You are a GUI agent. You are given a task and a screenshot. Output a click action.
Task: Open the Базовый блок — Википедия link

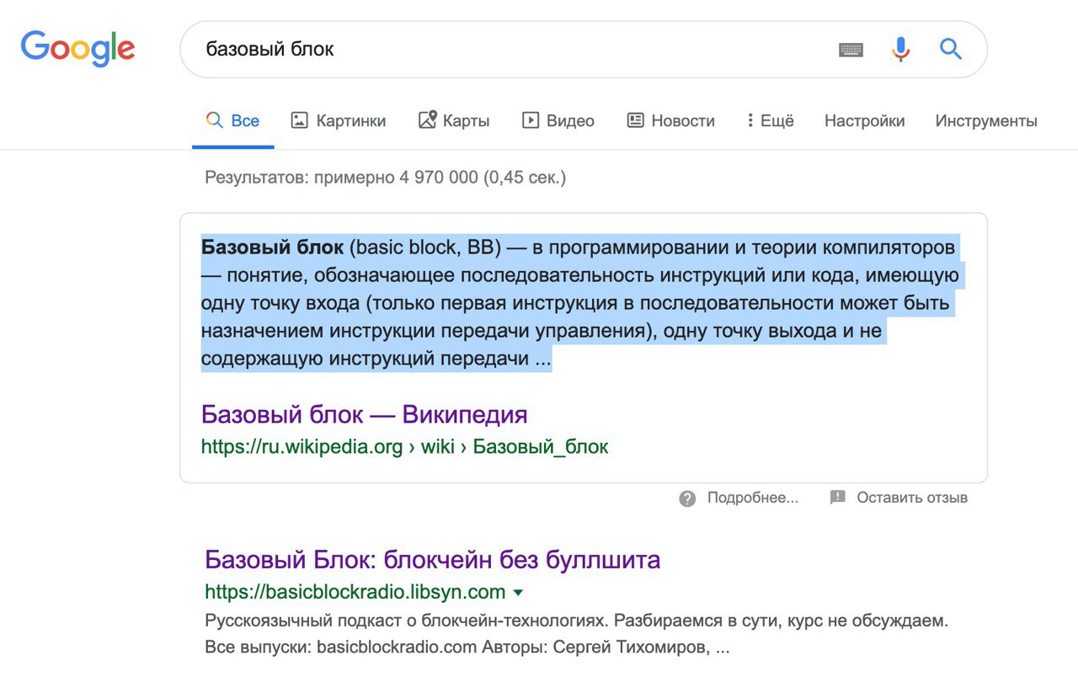pyautogui.click(x=365, y=415)
